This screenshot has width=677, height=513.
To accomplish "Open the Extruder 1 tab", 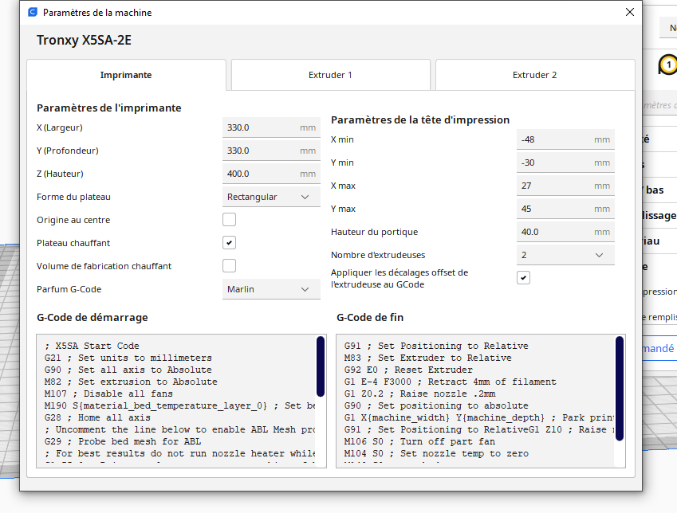I will 331,75.
